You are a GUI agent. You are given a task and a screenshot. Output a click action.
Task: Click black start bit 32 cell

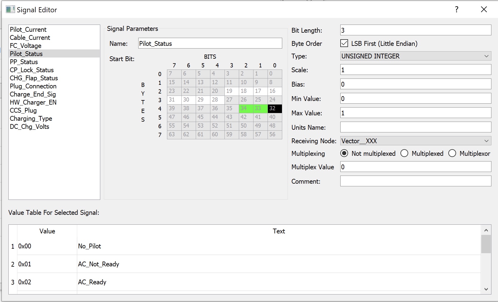coord(274,108)
